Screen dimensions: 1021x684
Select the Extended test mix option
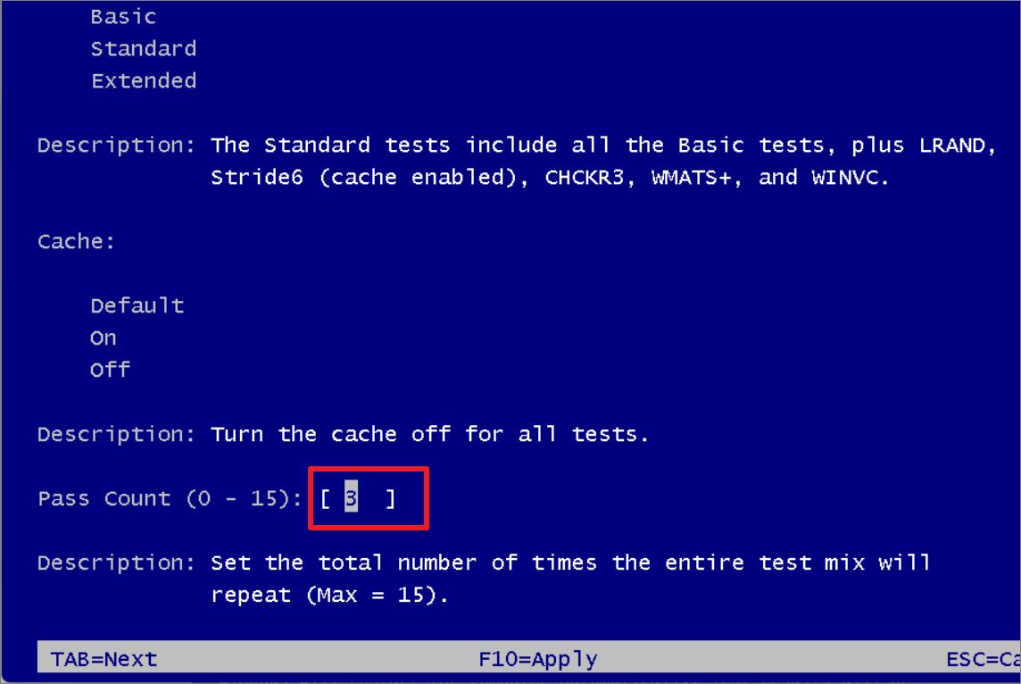[144, 80]
